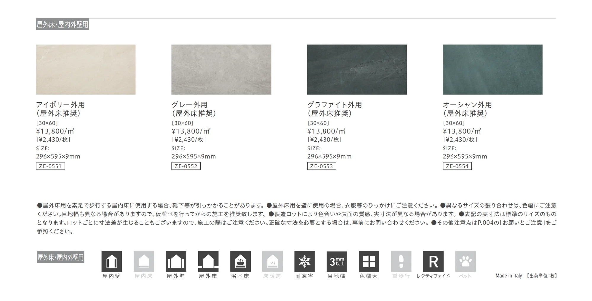Click the 屋内壁 indoor wall icon

pos(112,261)
